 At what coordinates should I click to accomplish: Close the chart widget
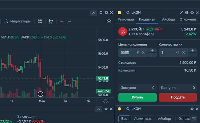pos(111,13)
